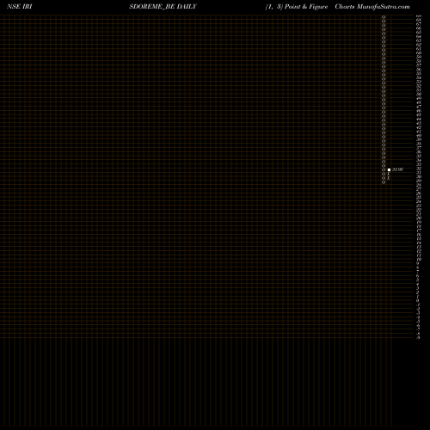
Task: Click the 'NSE IRI' exchange label
Action: [x=20, y=7]
